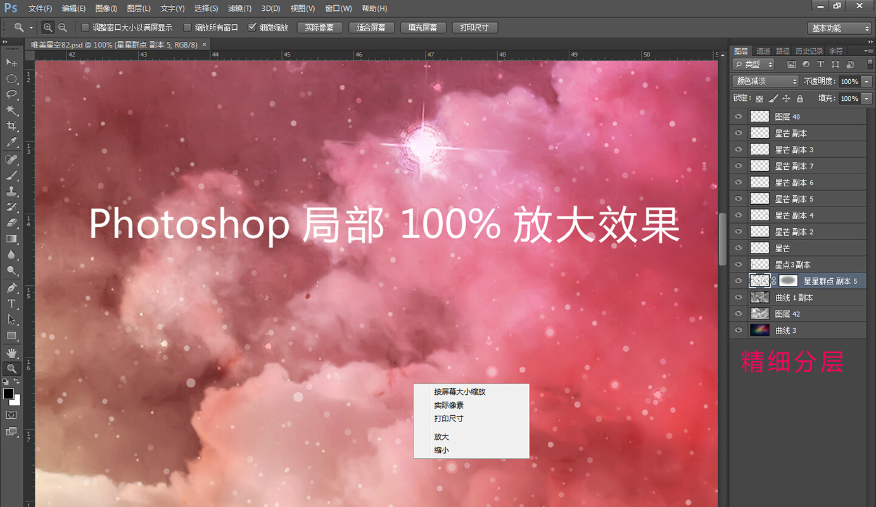Select the Eyedropper tool
The image size is (876, 507).
pos(11,143)
